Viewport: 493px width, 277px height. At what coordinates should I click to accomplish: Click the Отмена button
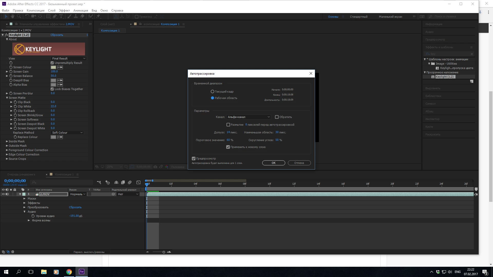click(299, 163)
